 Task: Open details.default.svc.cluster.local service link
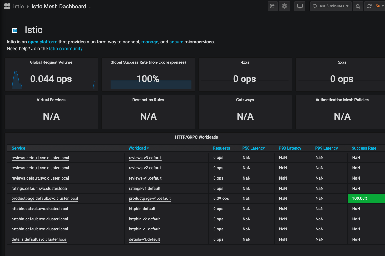(39, 239)
